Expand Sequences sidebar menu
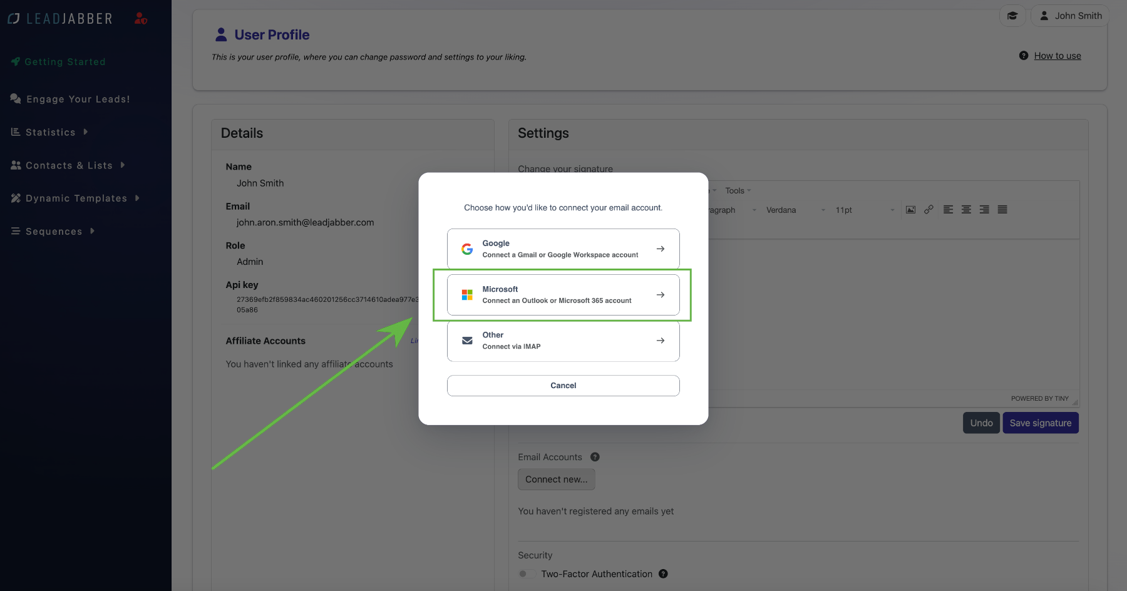Image resolution: width=1127 pixels, height=591 pixels. (x=53, y=232)
